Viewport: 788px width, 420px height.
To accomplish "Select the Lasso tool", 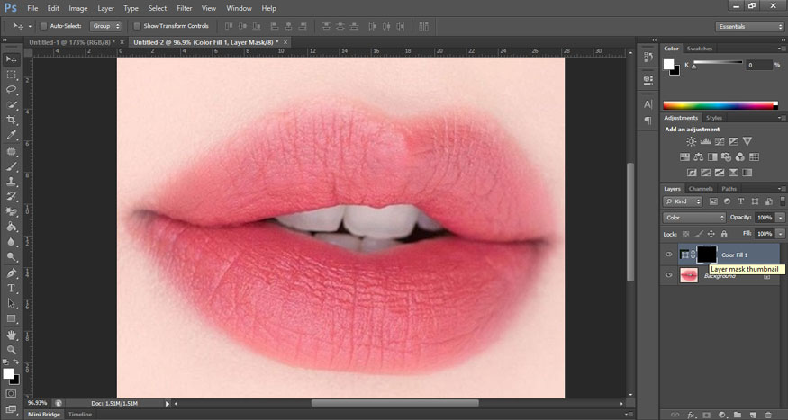I will (x=11, y=89).
